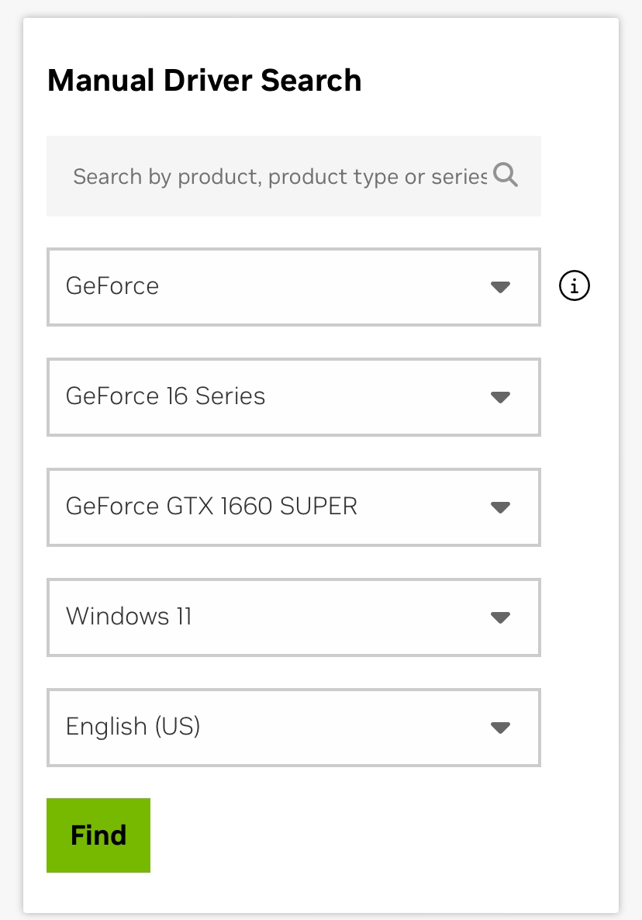Click the "English (US)" label text

(x=133, y=727)
